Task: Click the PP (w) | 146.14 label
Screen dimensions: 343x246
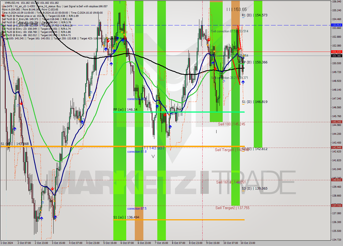Action: [125, 109]
